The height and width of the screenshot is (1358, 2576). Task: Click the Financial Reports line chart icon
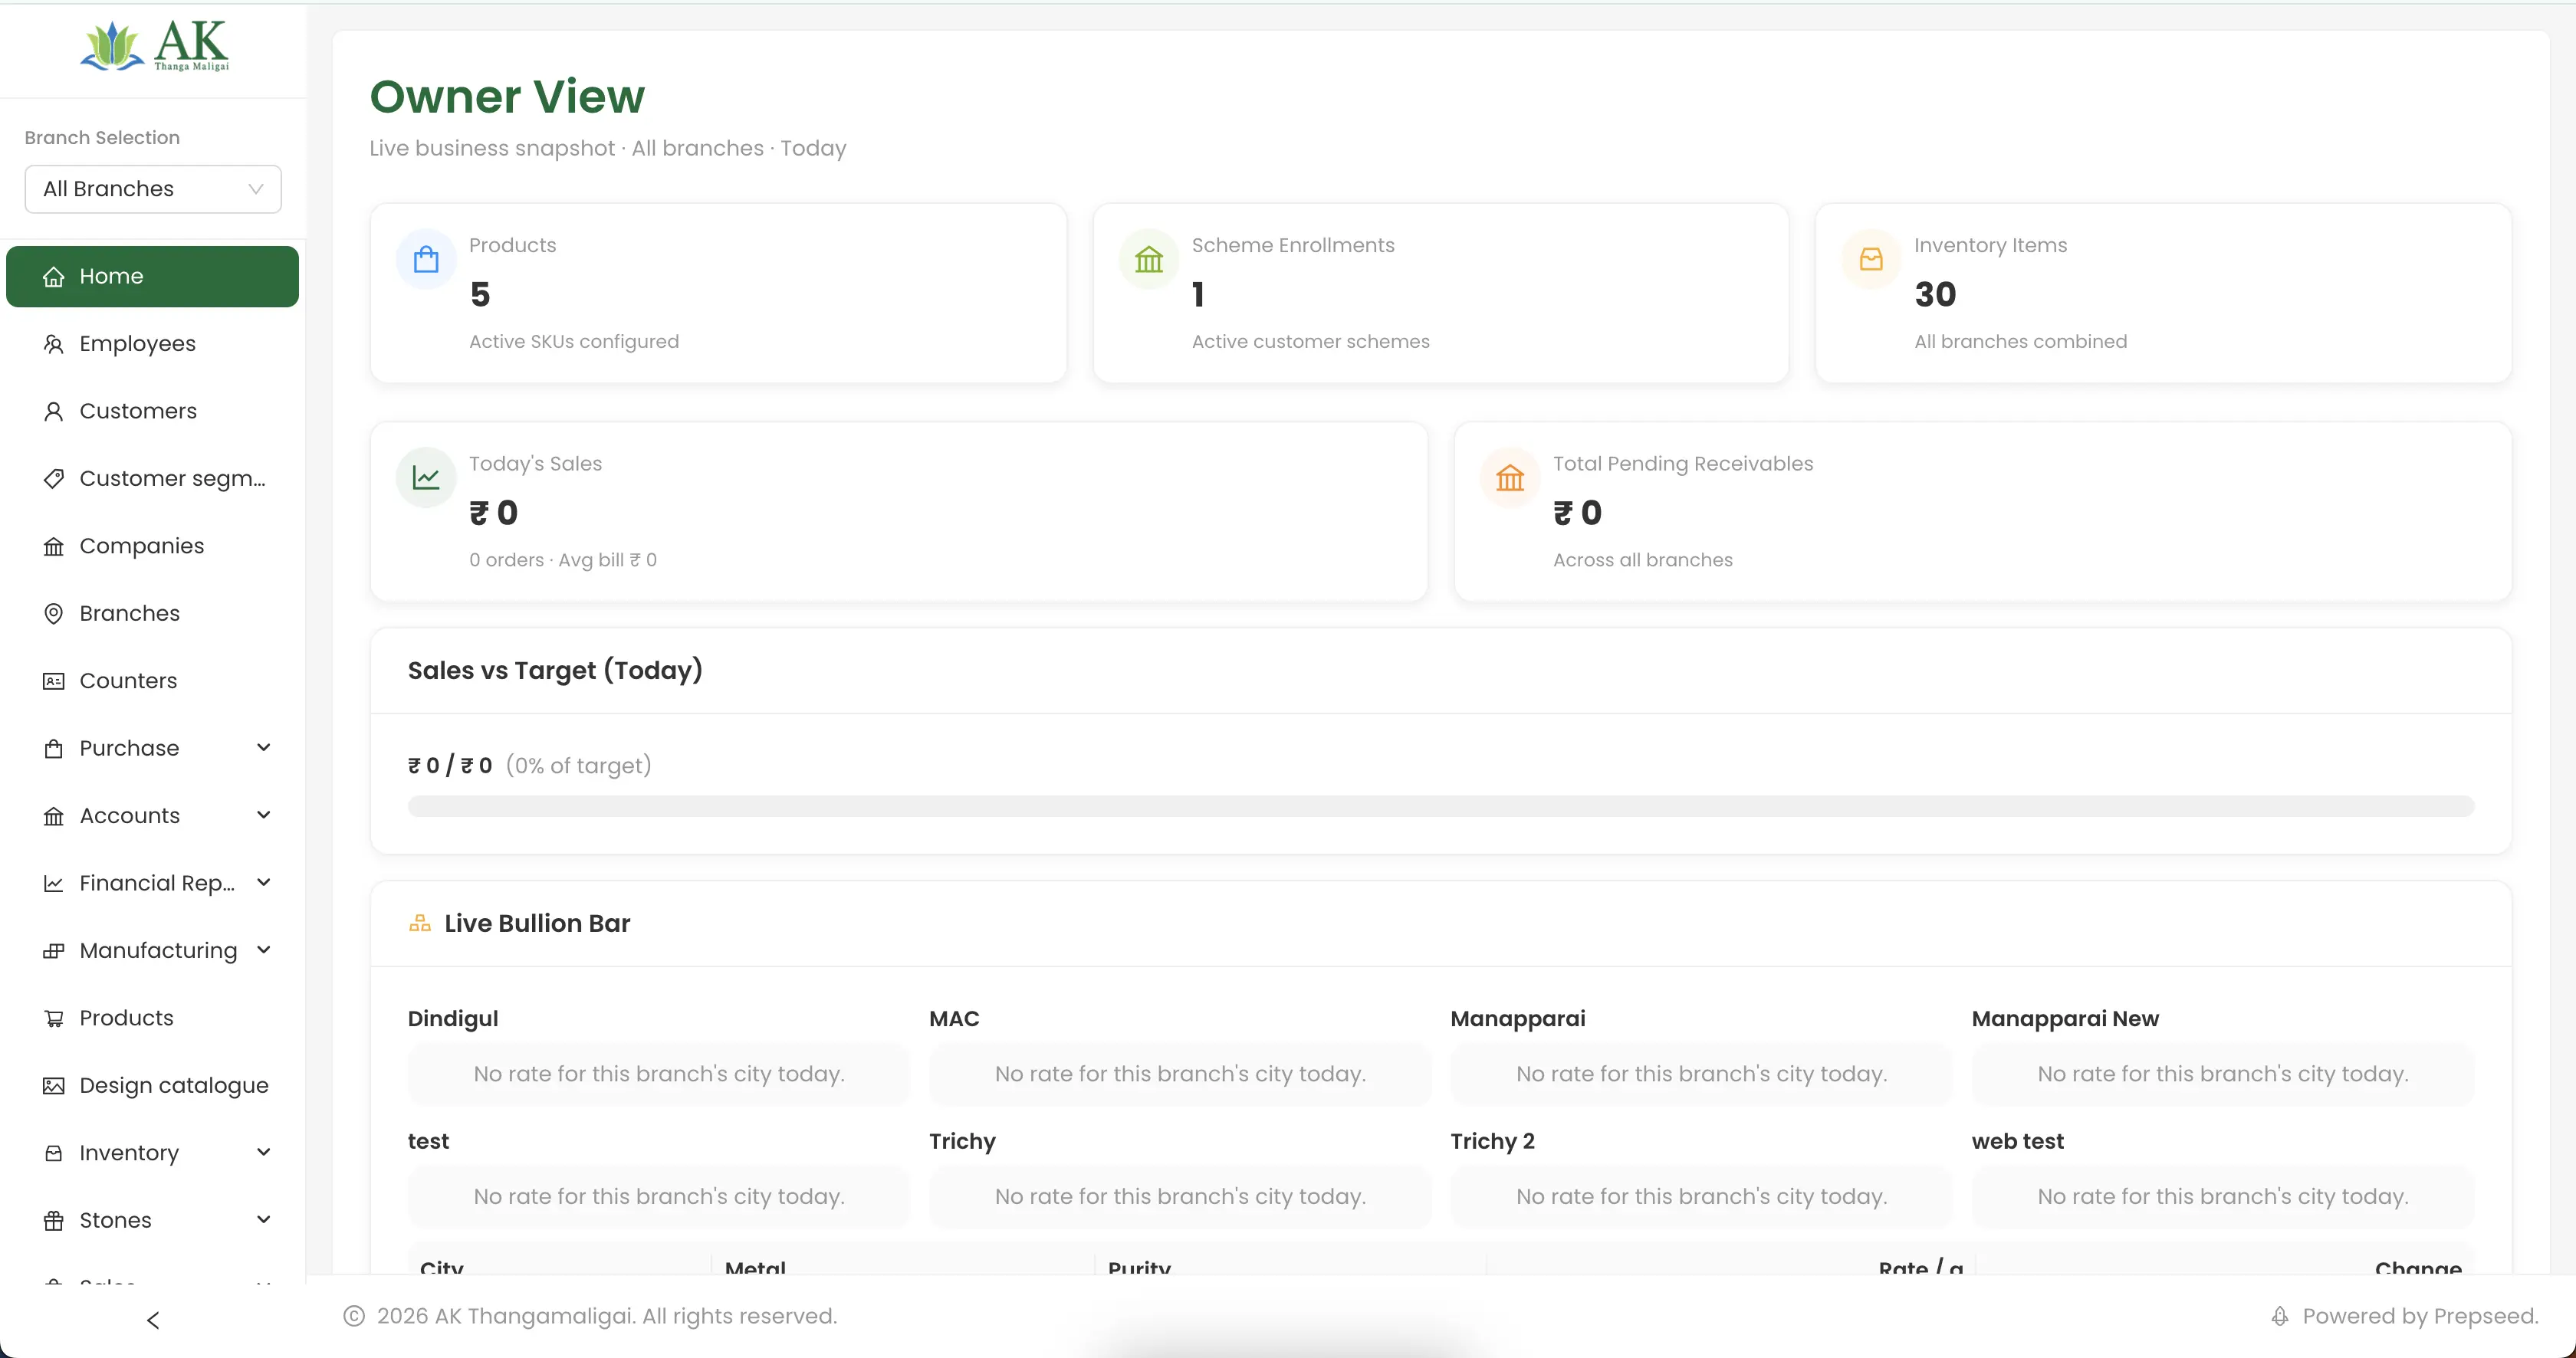coord(54,884)
